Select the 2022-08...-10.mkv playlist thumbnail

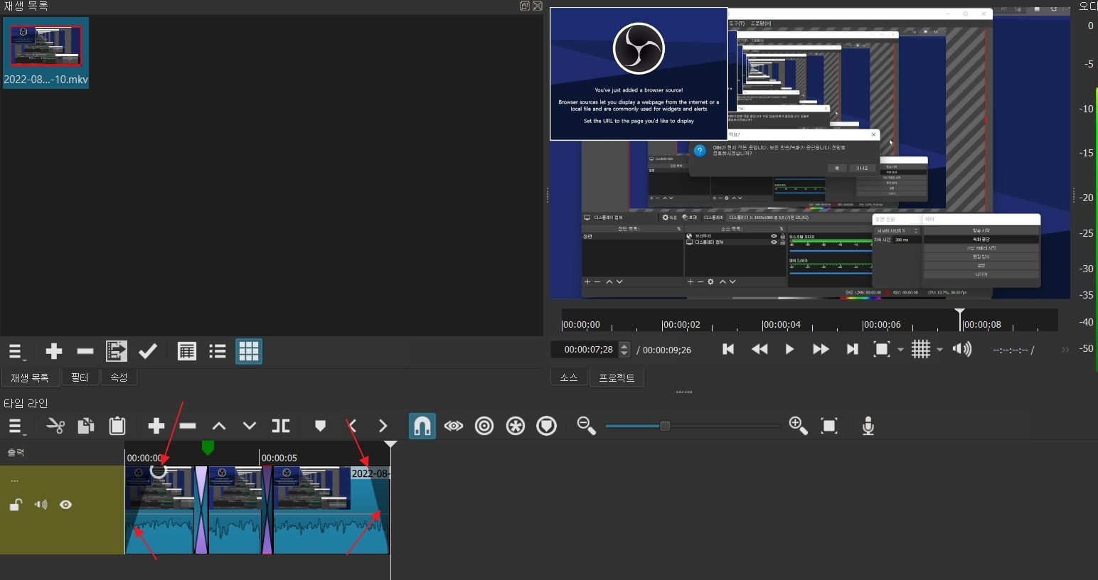coord(46,53)
